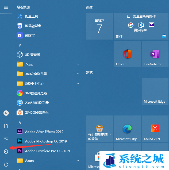Screen dimensions: 169x170
Task: Open the calendar tile showing 星期六 7
Action: coord(99,26)
